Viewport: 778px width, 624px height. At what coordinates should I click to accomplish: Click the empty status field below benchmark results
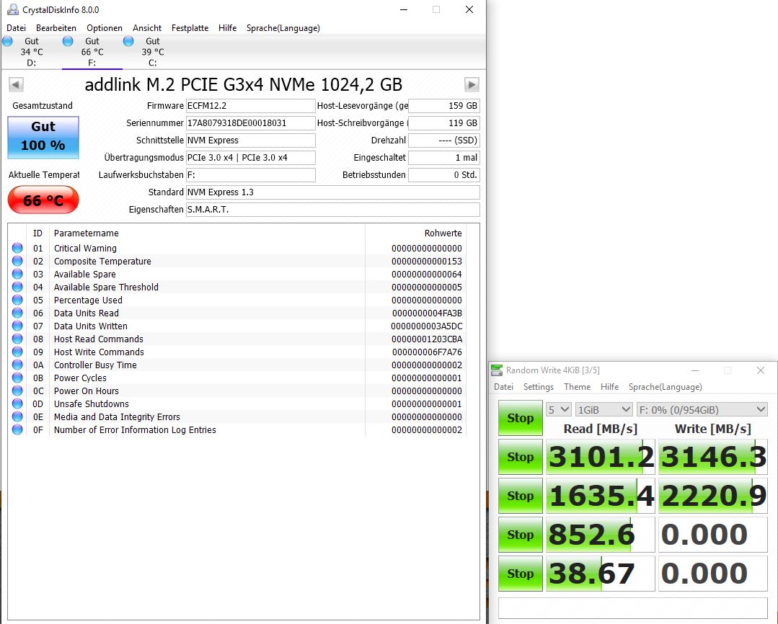(x=632, y=607)
